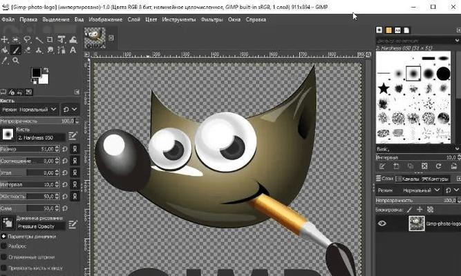Reset colors to default black and white
The image size is (461, 276).
pos(34,81)
